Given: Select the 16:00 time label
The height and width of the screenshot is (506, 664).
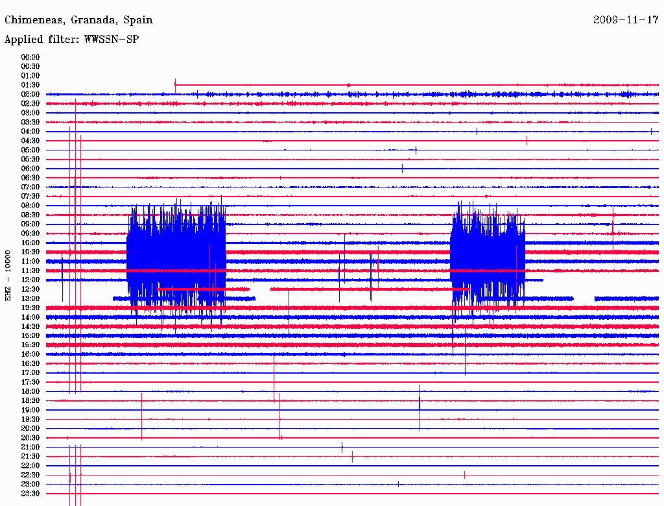Looking at the screenshot, I should coord(30,354).
